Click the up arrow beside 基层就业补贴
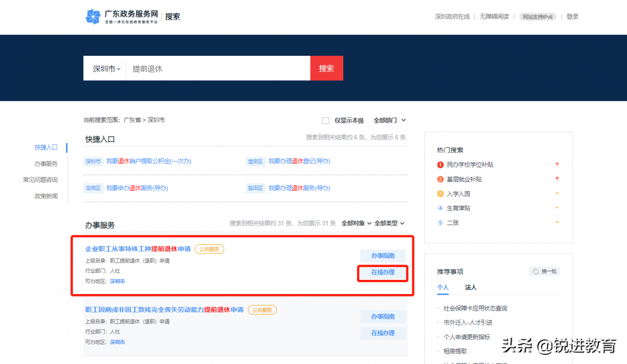The image size is (627, 364). 557,179
